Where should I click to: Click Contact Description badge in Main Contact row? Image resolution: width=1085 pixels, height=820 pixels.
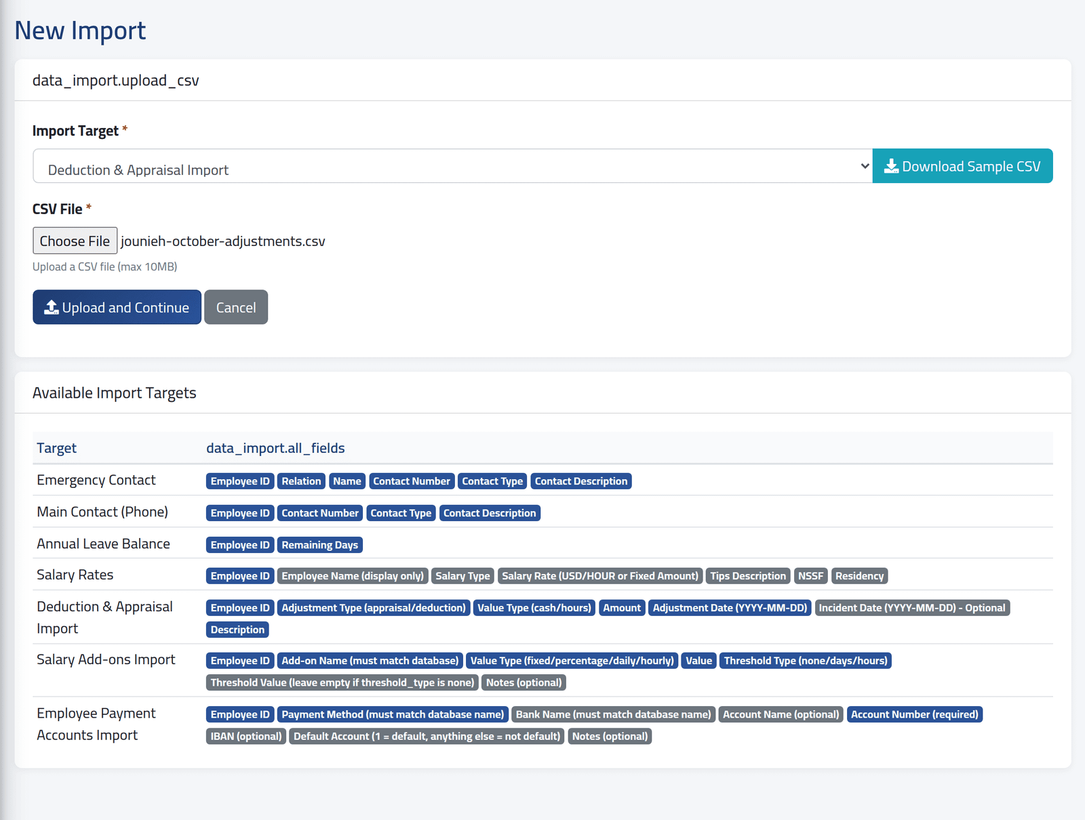coord(490,513)
